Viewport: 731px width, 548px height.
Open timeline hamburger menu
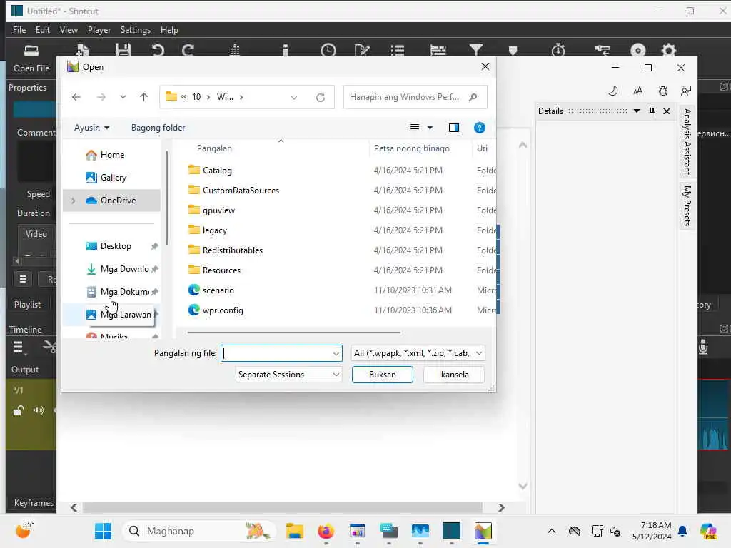18,347
